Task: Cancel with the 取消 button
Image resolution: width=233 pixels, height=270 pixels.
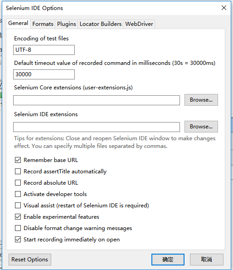Action: point(207,260)
